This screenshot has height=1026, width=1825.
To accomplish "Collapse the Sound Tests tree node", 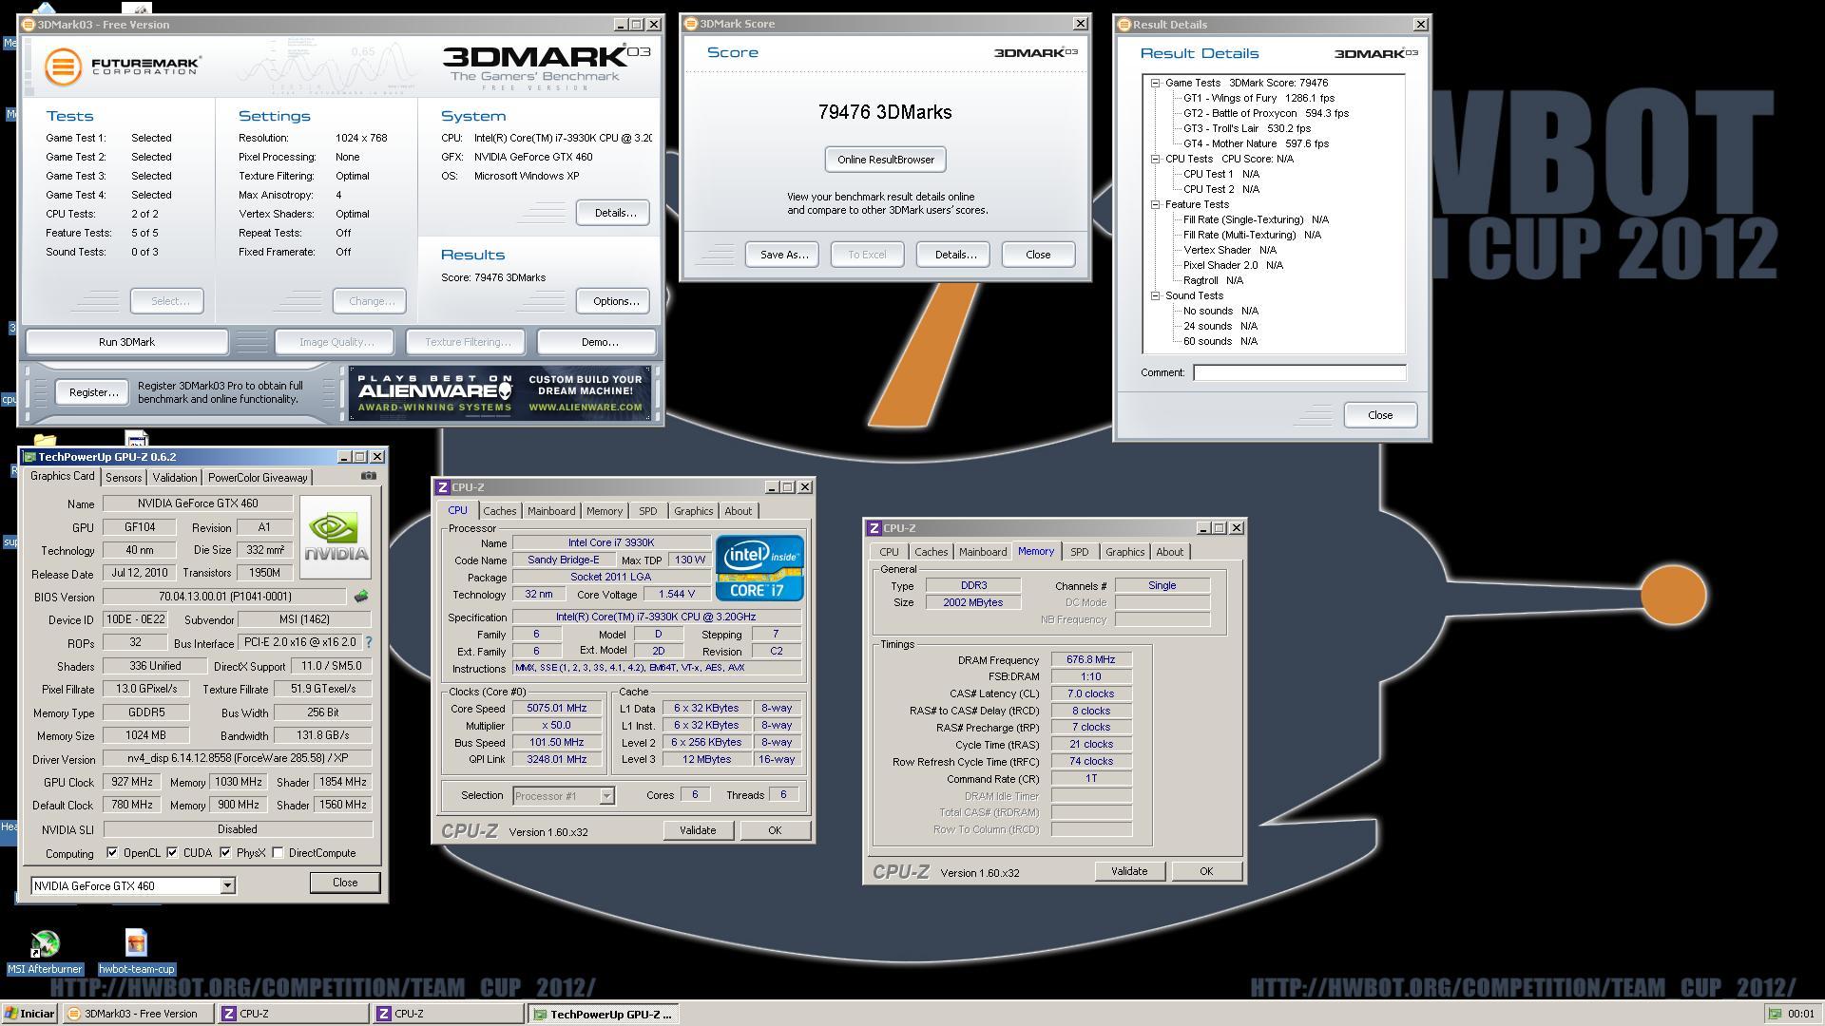I will 1156,295.
